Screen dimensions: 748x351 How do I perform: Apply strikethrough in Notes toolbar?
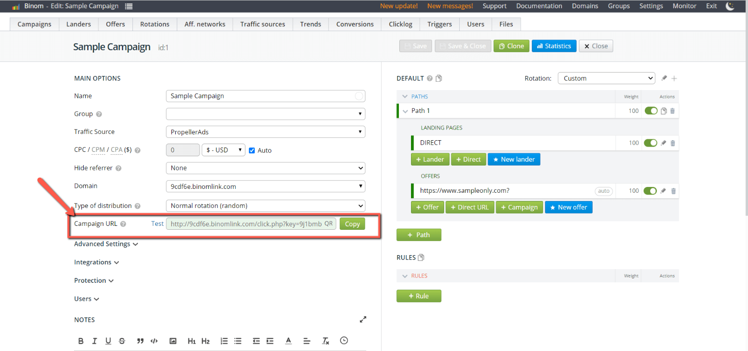[122, 341]
